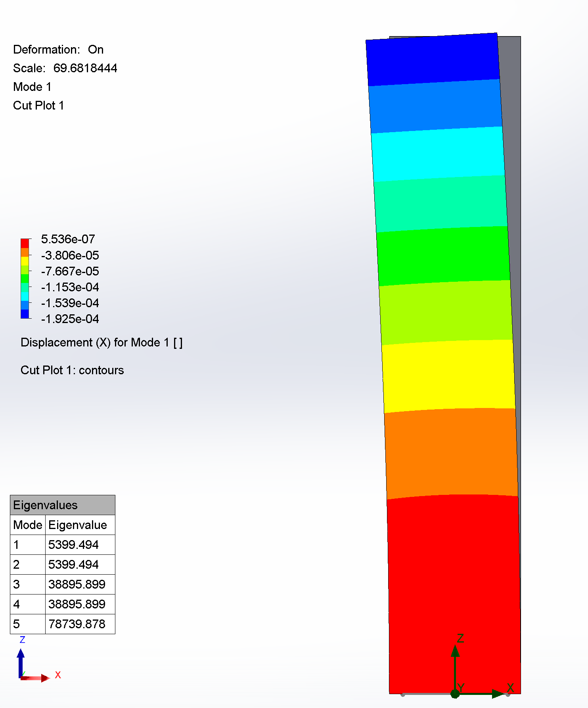The image size is (588, 708).
Task: Click the 'Cut Plot 1: contours' label
Action: point(72,370)
